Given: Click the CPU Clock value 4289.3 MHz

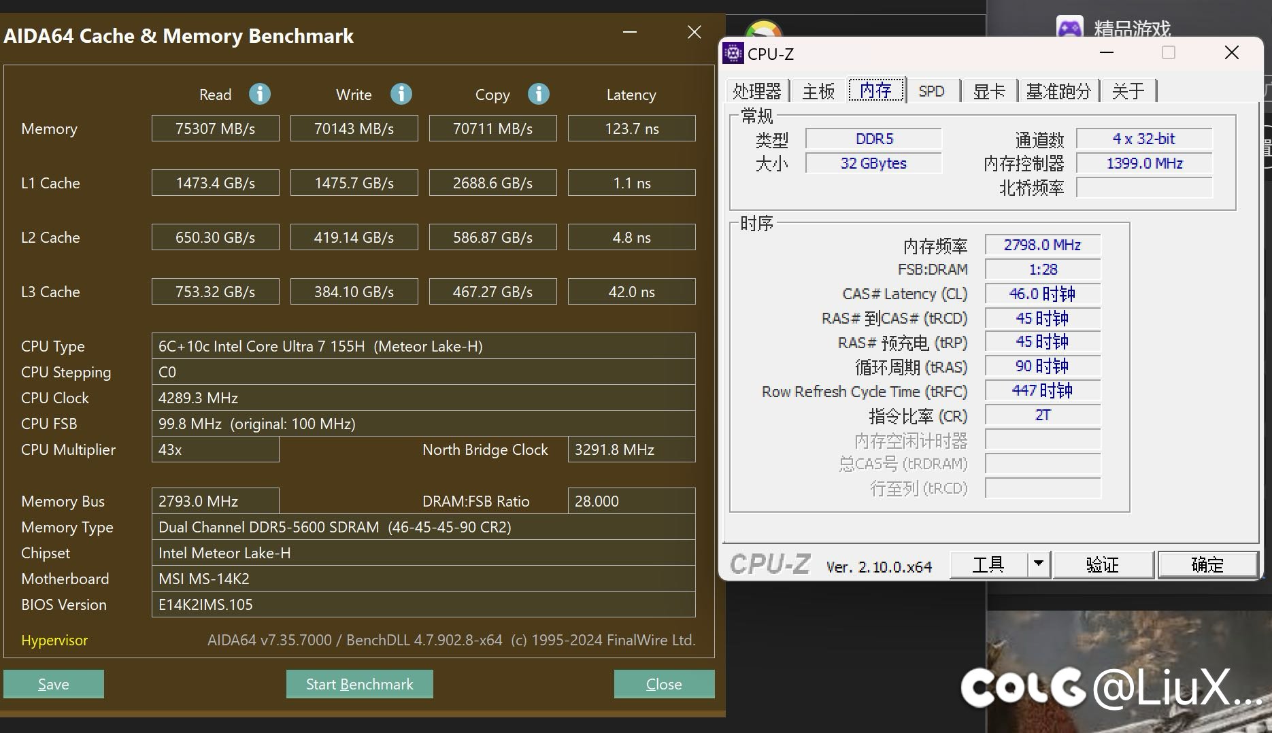Looking at the screenshot, I should (424, 398).
